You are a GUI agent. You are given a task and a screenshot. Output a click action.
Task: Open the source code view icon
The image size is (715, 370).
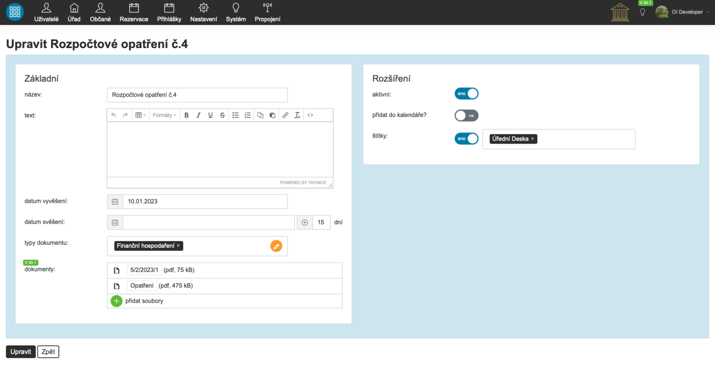(x=310, y=115)
